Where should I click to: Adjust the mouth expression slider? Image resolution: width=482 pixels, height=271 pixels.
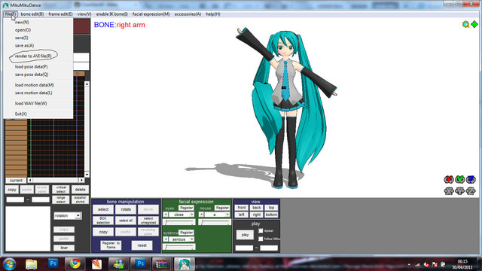tap(215, 222)
